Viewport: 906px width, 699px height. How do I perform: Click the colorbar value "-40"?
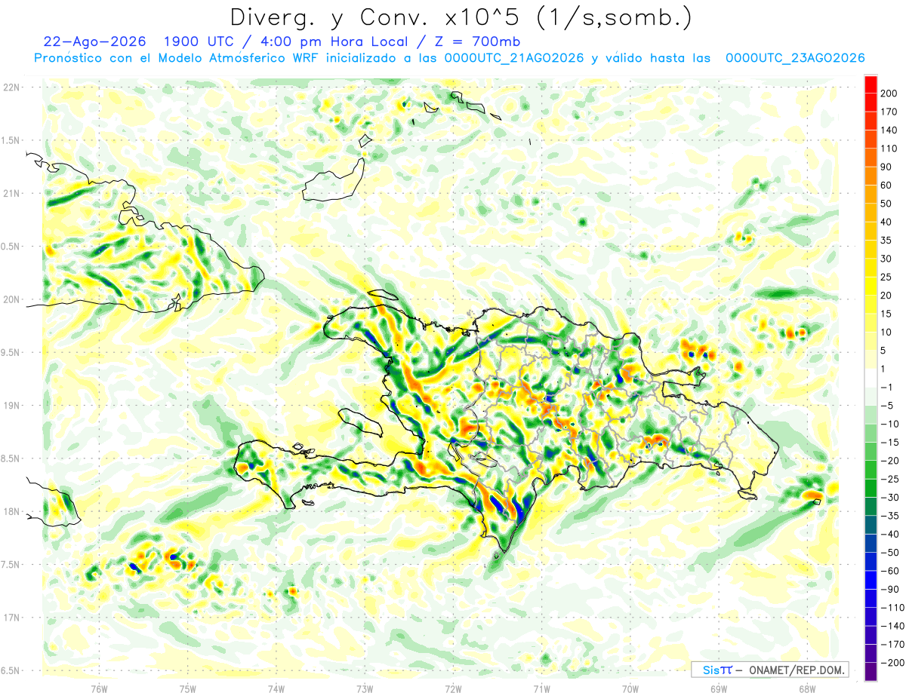[889, 535]
